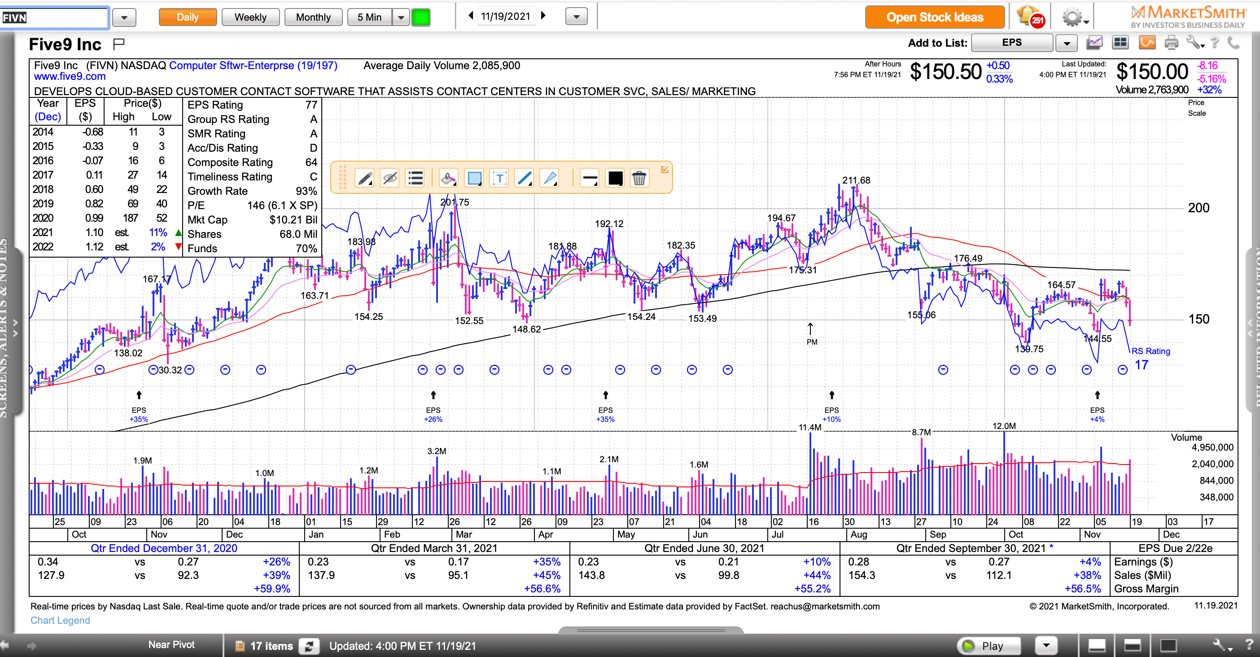Click the horizontal scrollbar handle below chart
The width and height of the screenshot is (1260, 657).
pos(651,630)
